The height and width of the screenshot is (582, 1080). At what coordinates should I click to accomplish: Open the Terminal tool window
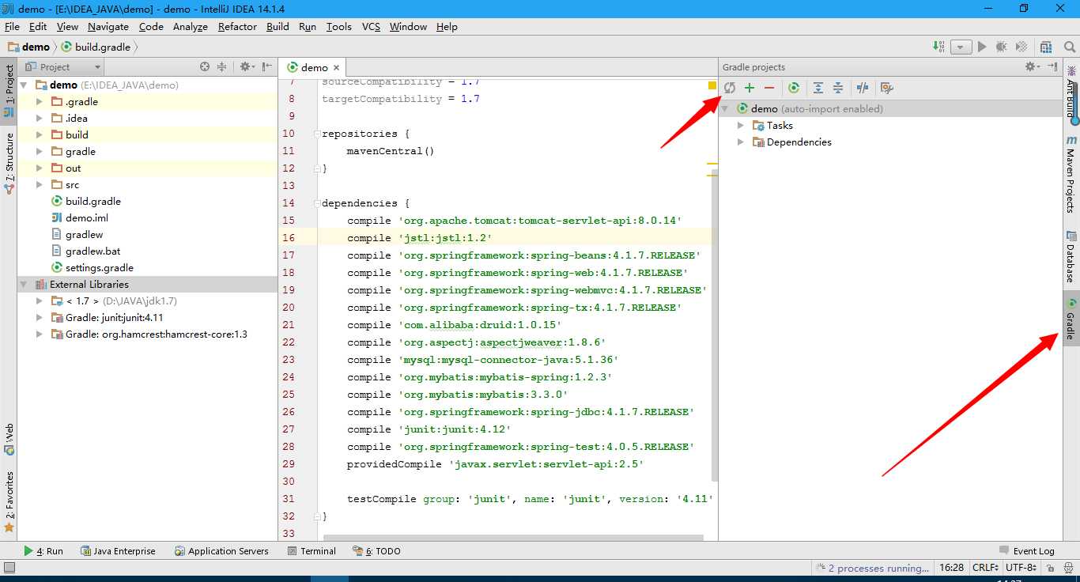coord(312,551)
